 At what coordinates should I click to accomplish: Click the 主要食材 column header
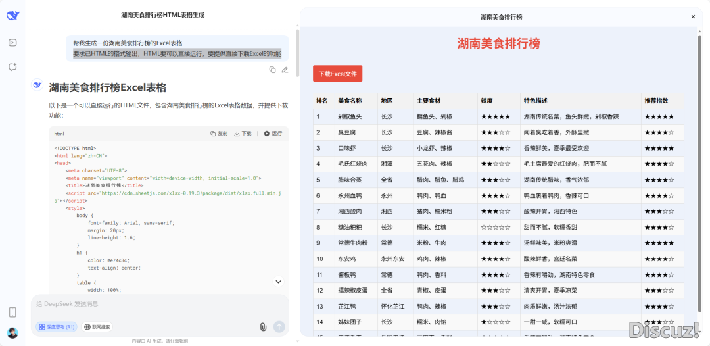445,101
